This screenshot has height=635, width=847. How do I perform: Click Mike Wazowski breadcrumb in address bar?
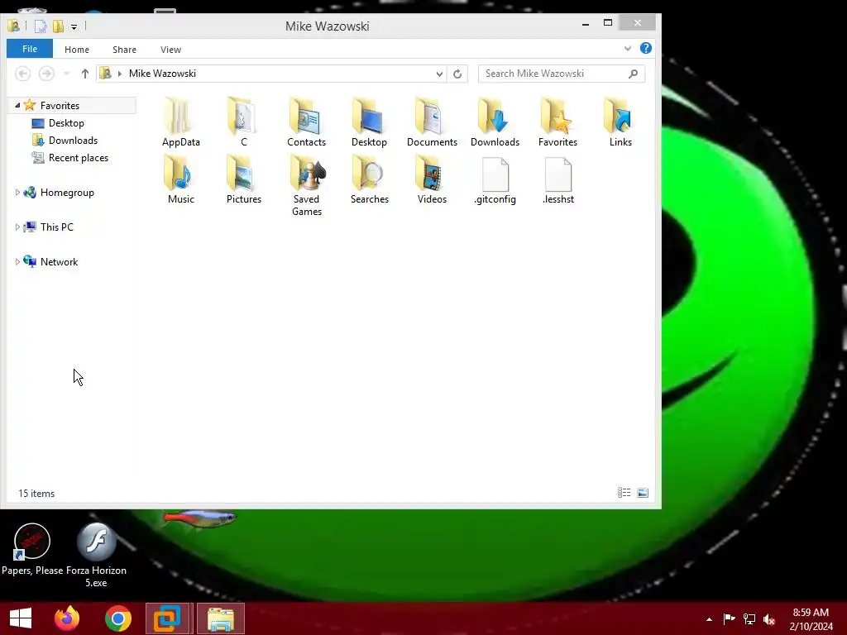(162, 74)
